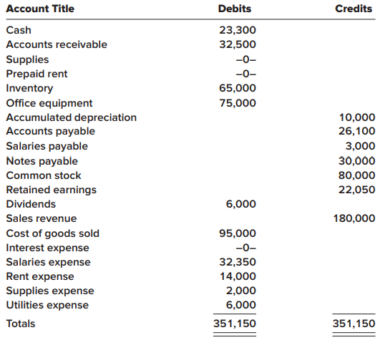The height and width of the screenshot is (340, 385).
Task: Select the Accounts payable credit 26,100
Action: pos(357,131)
